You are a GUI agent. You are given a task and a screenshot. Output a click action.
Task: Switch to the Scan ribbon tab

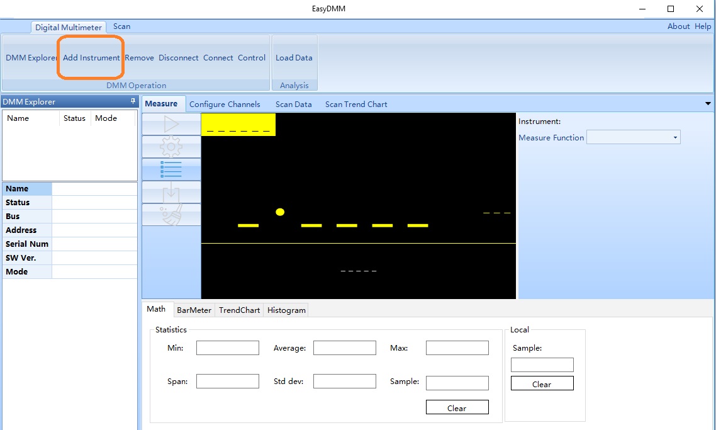click(x=122, y=26)
